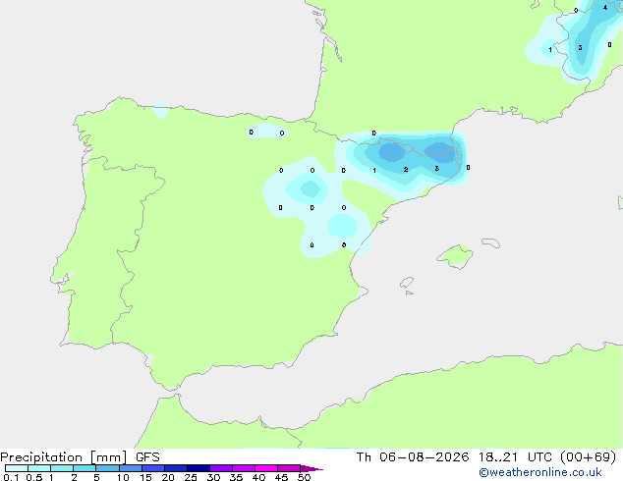Screen dimensions: 623x481
Task: Click the legend tick label '10'
Action: tap(123, 477)
